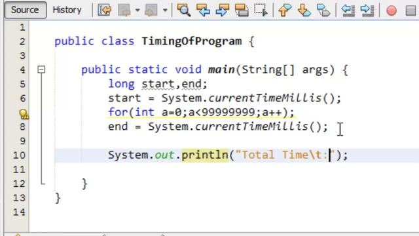The image size is (419, 236).
Task: Toggle Highlight Search icon
Action: [242, 10]
